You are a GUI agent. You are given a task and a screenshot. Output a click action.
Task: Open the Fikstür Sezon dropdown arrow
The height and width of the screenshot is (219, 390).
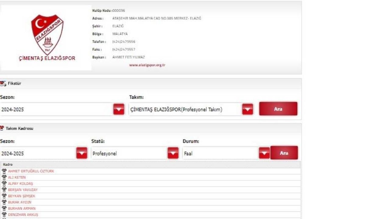(x=119, y=109)
